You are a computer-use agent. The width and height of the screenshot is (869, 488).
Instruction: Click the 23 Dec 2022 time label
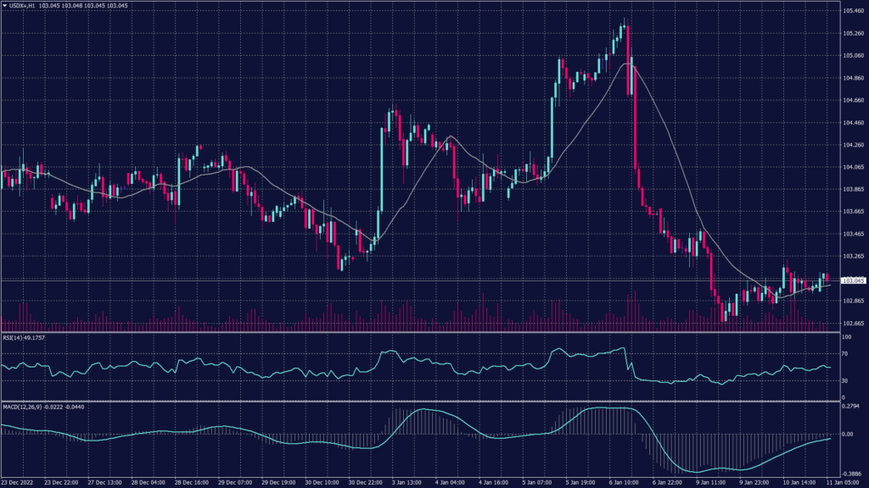(x=18, y=482)
